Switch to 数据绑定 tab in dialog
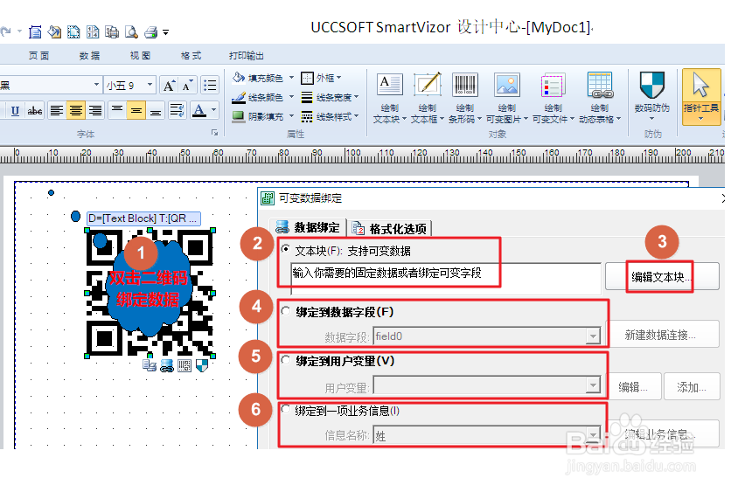738x492 pixels. tap(308, 228)
